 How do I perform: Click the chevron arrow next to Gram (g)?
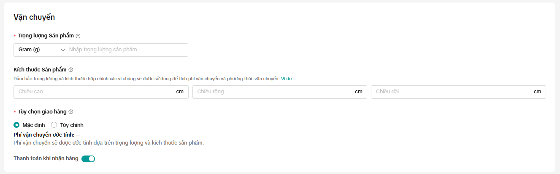click(x=63, y=50)
